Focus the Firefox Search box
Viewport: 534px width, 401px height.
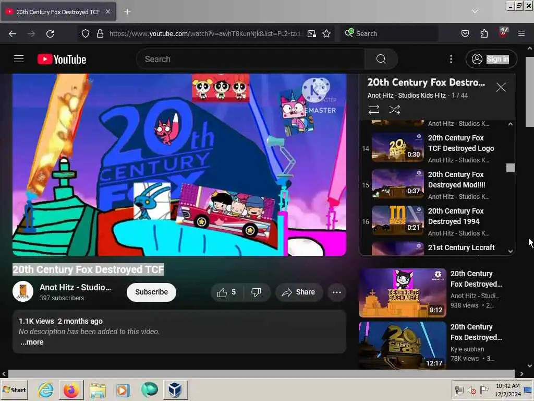[x=389, y=33]
